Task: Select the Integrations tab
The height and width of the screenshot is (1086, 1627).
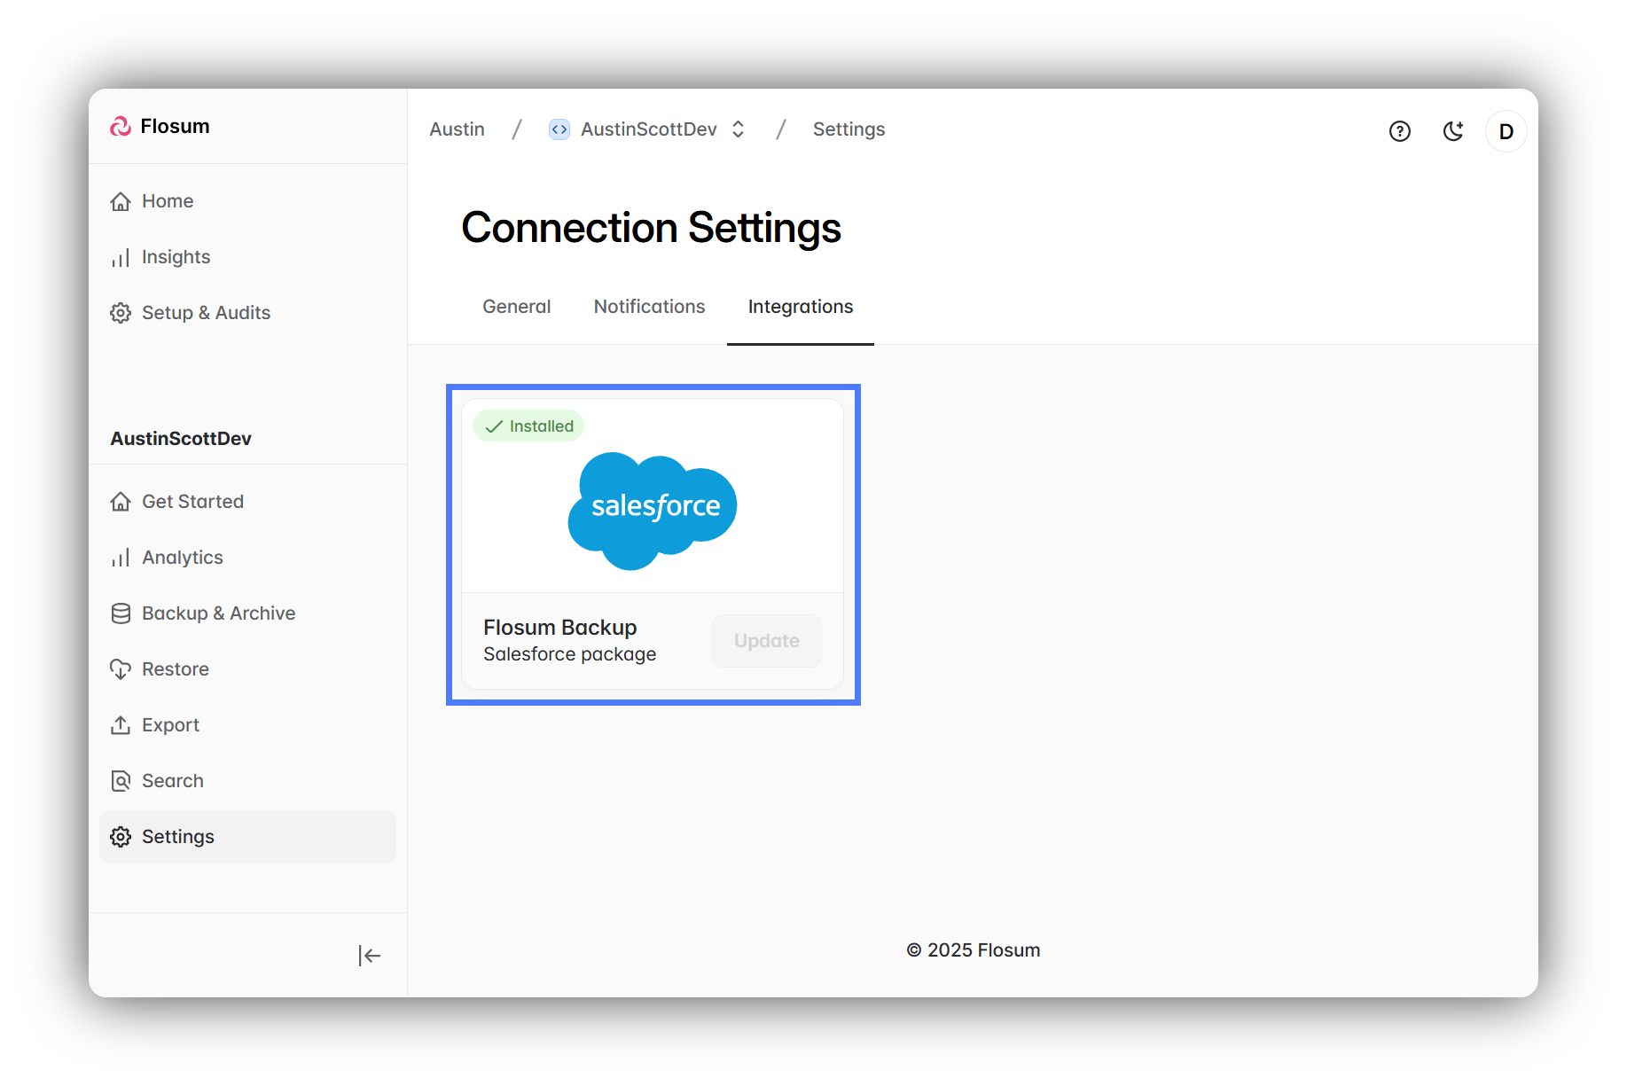Action: 800,307
